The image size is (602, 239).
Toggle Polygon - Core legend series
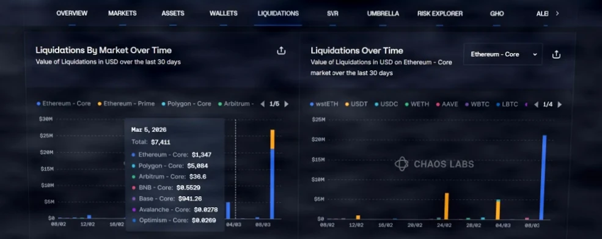click(x=186, y=104)
